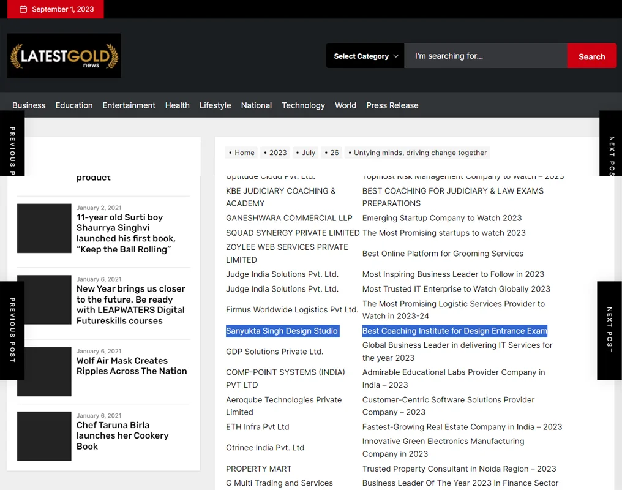Open the Press Release menu item

[392, 105]
